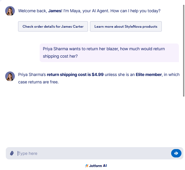Choose 'Check order details for James Carter'

[x=53, y=26]
